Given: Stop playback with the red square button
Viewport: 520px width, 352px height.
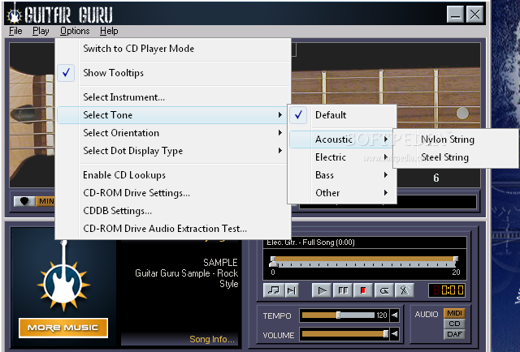Looking at the screenshot, I should point(363,290).
